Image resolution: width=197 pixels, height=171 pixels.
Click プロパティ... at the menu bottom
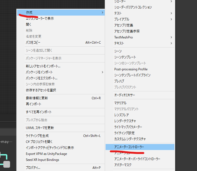pos(33,168)
